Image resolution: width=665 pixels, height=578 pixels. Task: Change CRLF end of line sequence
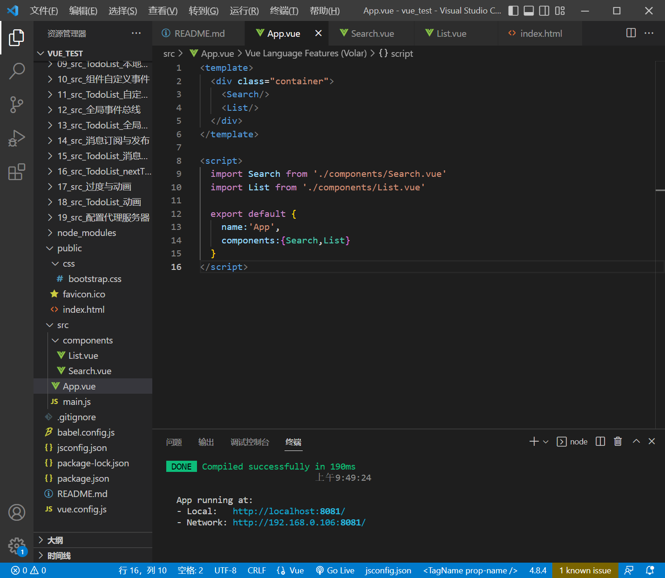coord(257,570)
